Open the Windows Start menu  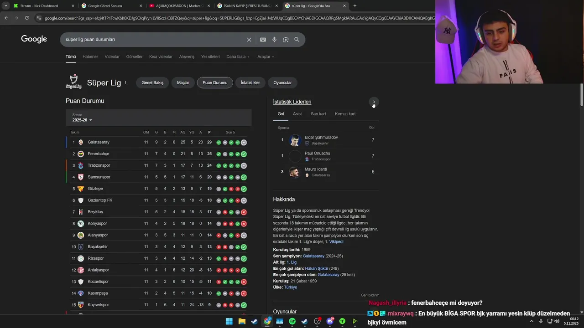click(x=229, y=321)
